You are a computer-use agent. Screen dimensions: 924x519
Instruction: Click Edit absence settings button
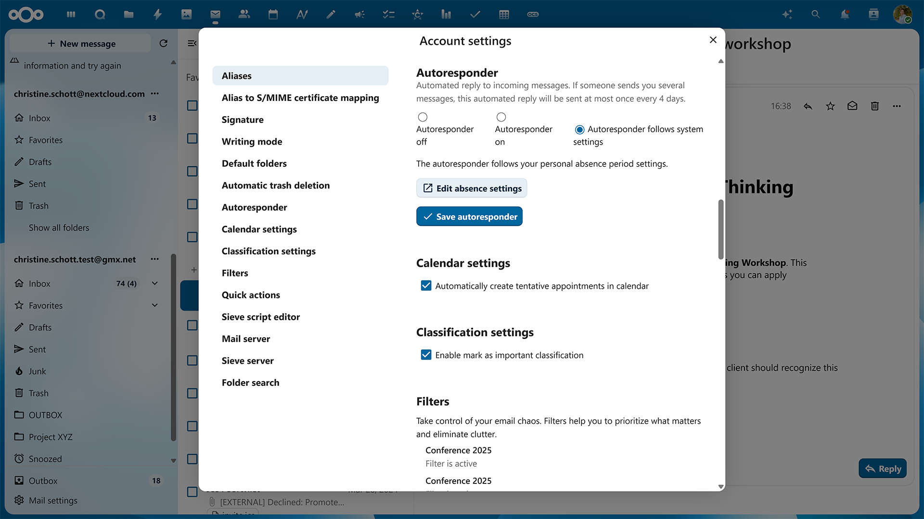click(x=472, y=188)
